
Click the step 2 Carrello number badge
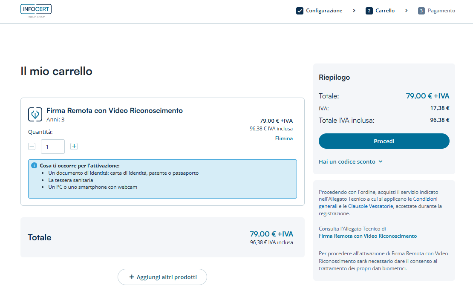coord(369,11)
